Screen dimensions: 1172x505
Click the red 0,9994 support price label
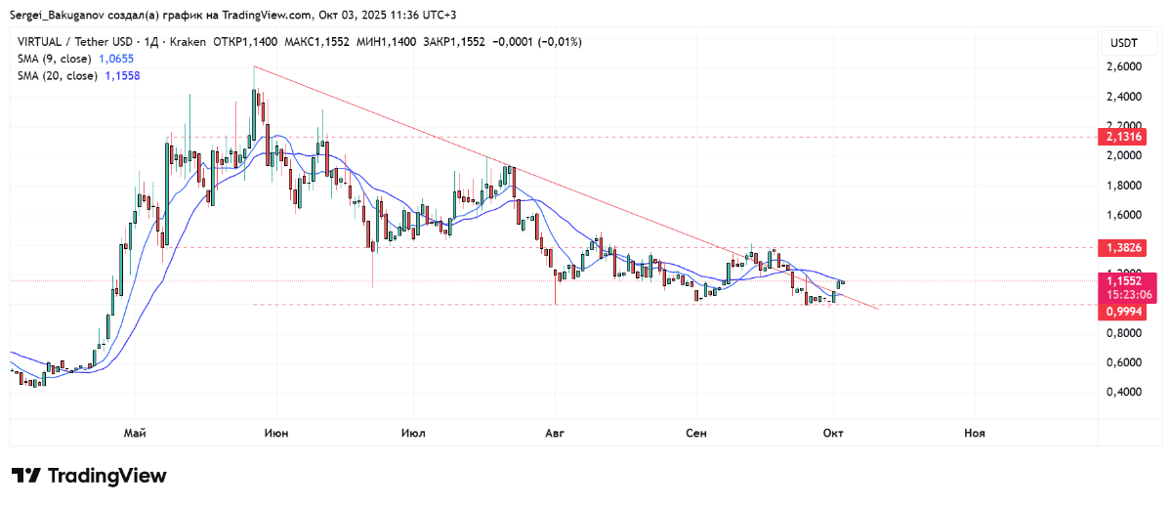[1123, 312]
